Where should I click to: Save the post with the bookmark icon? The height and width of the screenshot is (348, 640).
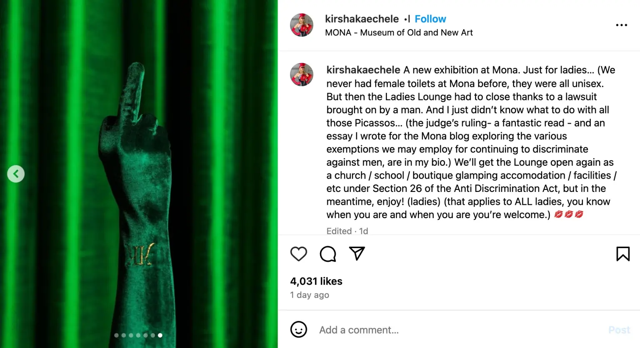(x=622, y=254)
